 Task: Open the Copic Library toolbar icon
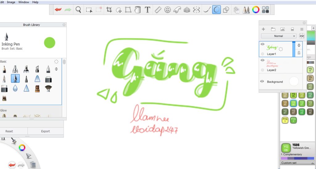pyautogui.click(x=265, y=10)
